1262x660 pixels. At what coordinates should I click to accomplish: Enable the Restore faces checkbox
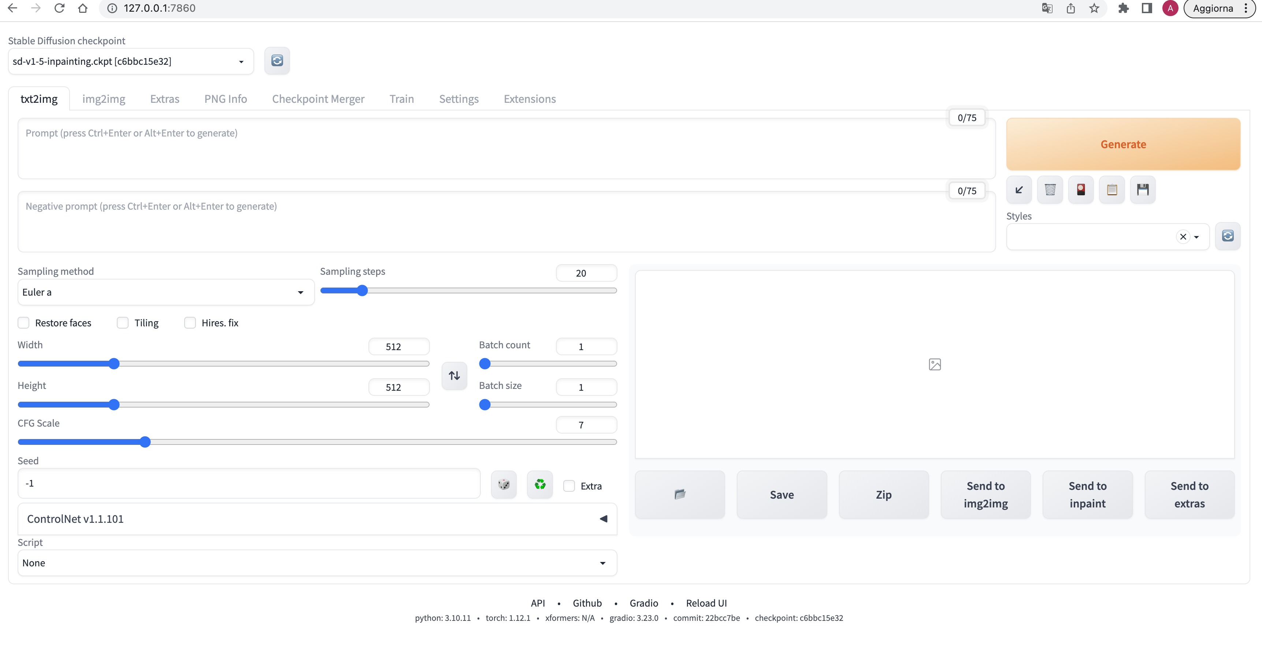23,323
